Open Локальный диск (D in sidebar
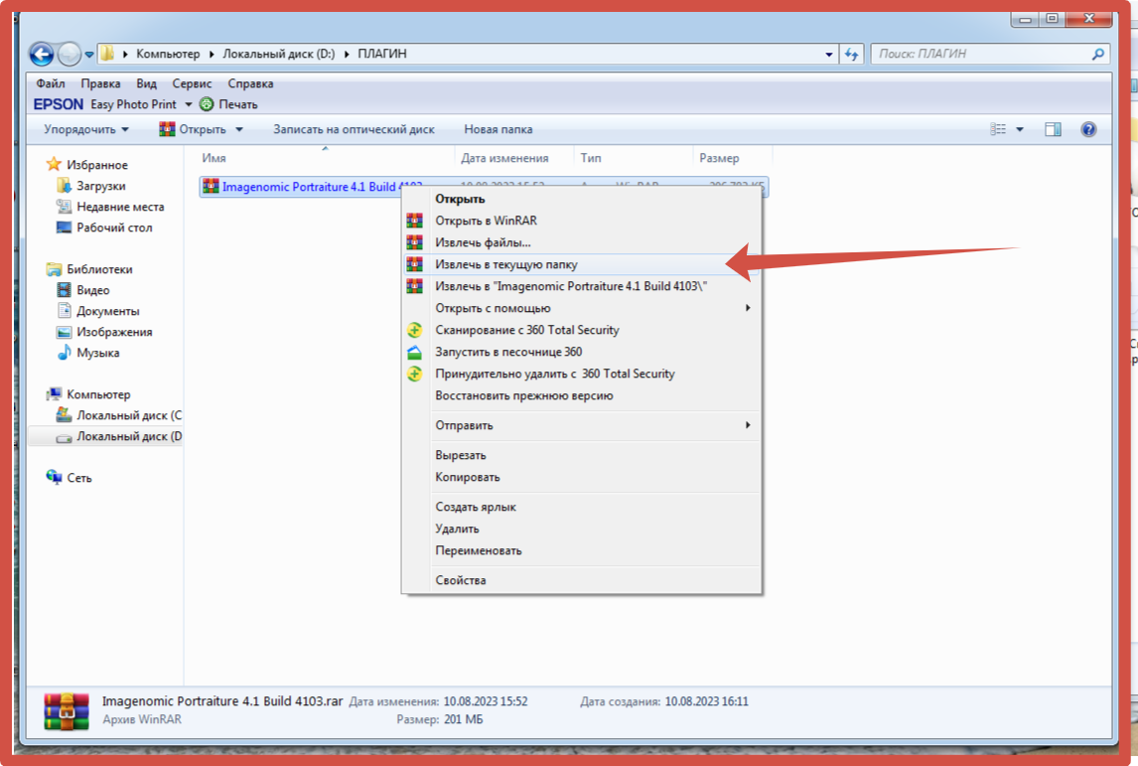The image size is (1138, 766). (x=119, y=436)
